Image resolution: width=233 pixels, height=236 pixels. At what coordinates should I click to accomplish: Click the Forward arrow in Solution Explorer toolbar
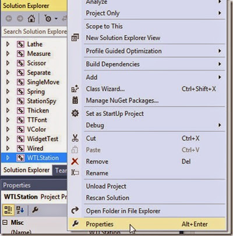coord(20,19)
